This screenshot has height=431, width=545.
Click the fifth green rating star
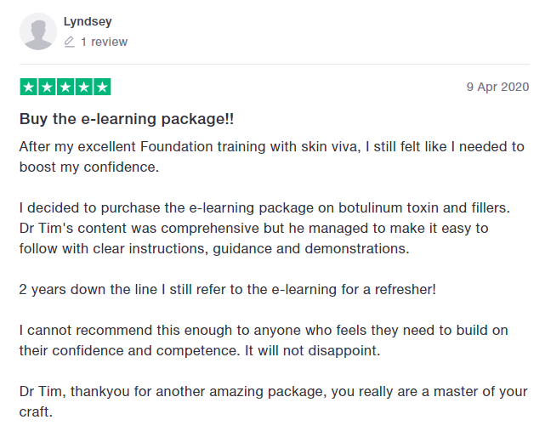point(102,87)
